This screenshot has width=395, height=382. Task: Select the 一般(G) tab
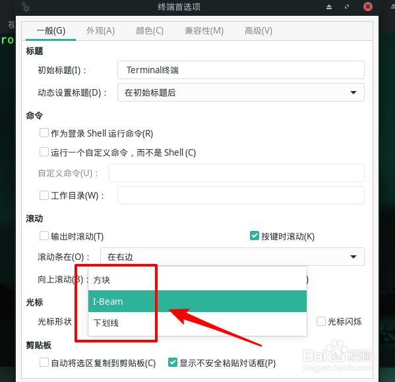[x=51, y=31]
